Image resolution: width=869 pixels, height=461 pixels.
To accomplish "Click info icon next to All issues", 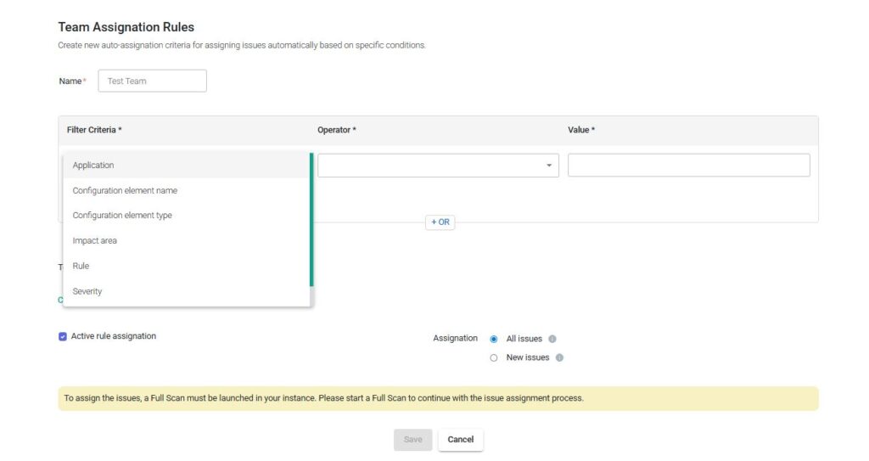I will click(552, 339).
